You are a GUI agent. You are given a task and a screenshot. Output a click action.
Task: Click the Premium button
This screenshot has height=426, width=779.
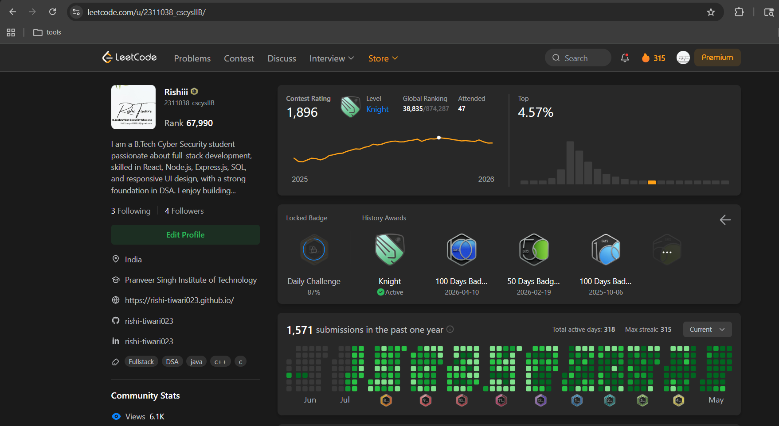coord(717,58)
